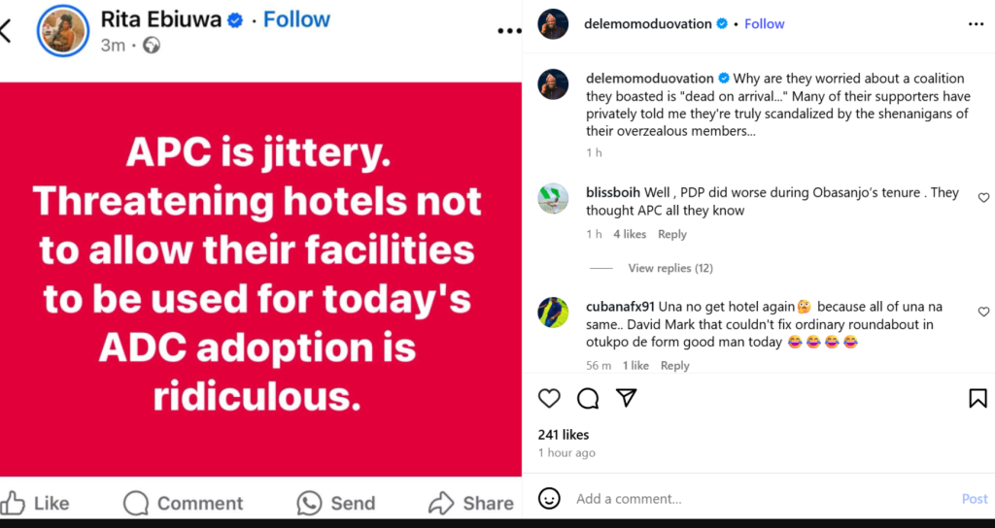Click the Facebook Like button

coord(35,503)
